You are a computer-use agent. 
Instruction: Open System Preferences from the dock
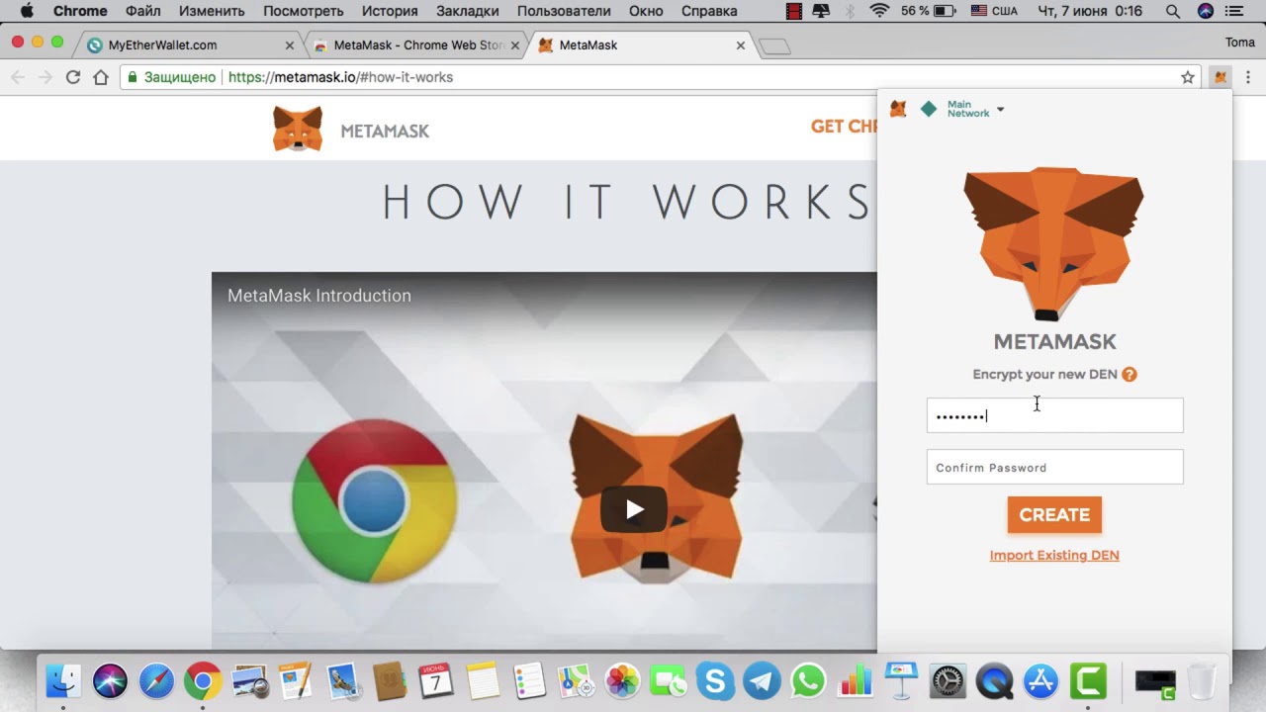[948, 681]
